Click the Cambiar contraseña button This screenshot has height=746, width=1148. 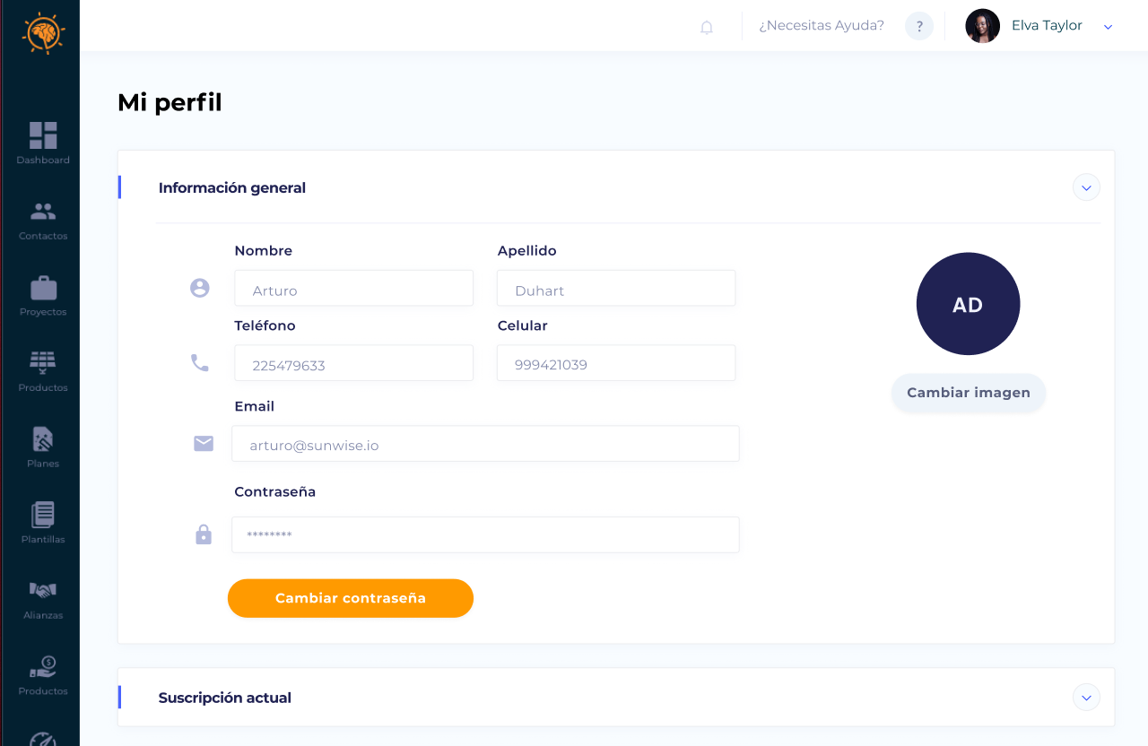351,598
